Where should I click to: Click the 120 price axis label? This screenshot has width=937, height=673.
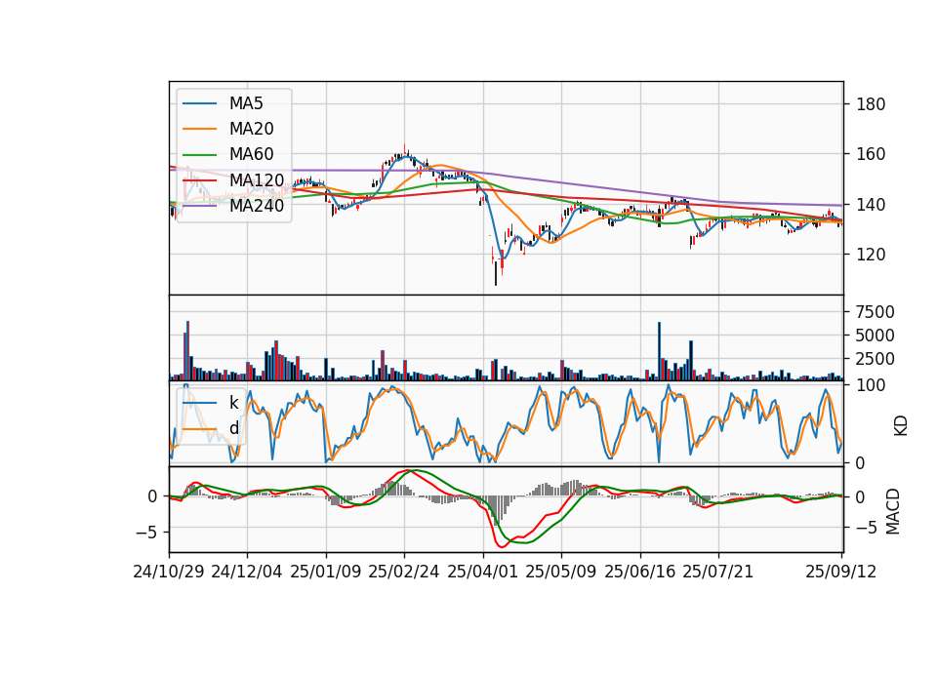tap(871, 255)
